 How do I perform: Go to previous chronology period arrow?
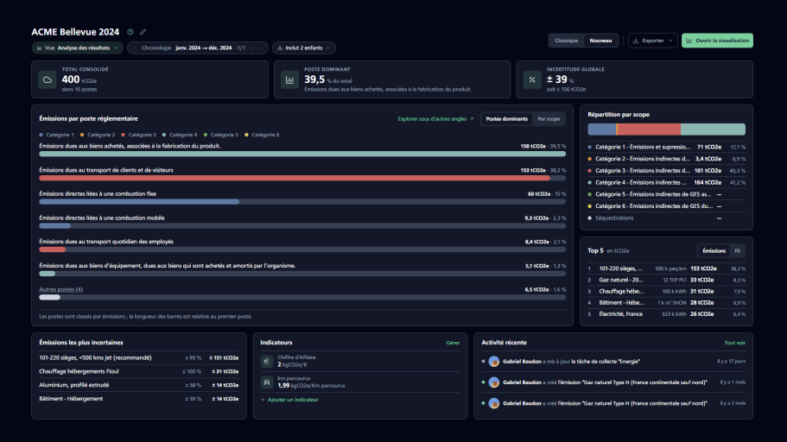coord(135,48)
